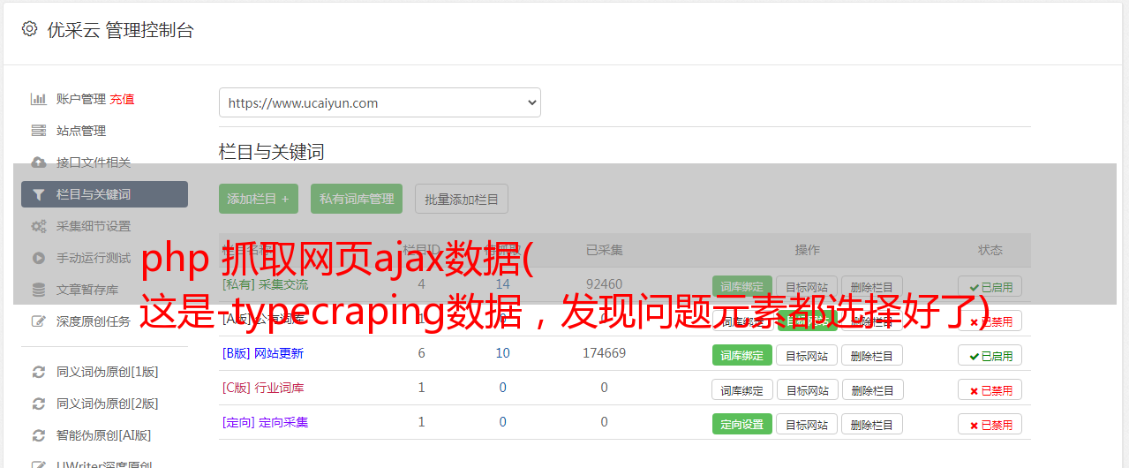Toggle 已禁用 status in the 定向采集 row
Image resolution: width=1129 pixels, height=468 pixels.
click(x=990, y=424)
